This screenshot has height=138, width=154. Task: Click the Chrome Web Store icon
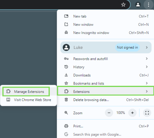8,100
